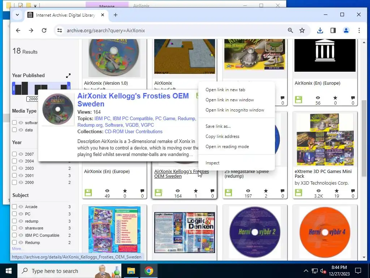Choose Open link in incognito window
This screenshot has width=370, height=278.
point(236,110)
